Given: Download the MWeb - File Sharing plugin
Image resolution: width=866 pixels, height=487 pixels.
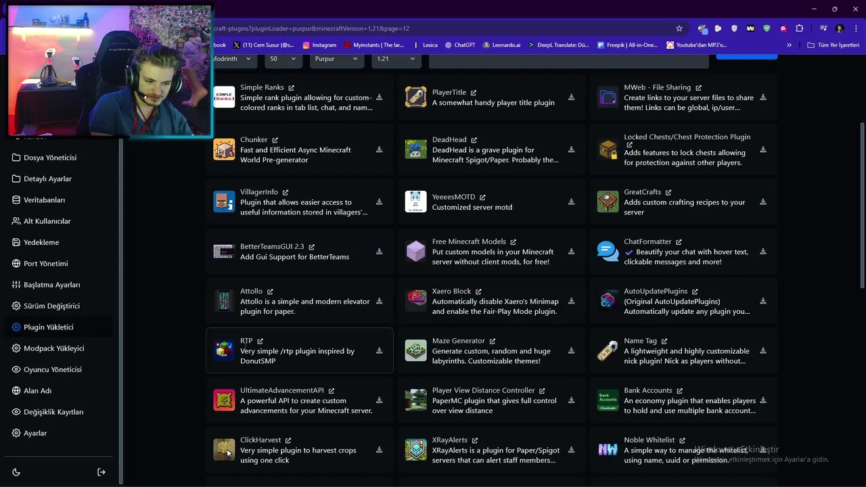Looking at the screenshot, I should click(x=762, y=97).
